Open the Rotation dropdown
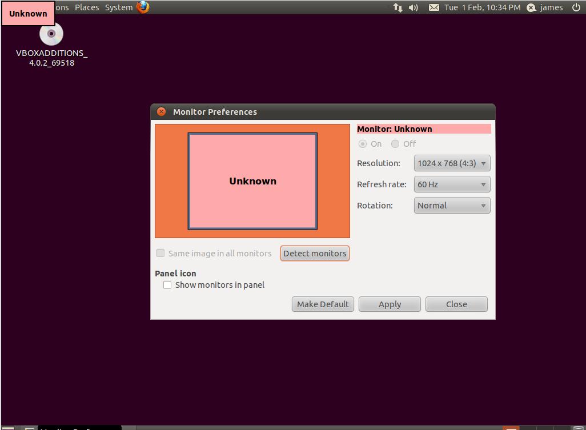 tap(452, 206)
